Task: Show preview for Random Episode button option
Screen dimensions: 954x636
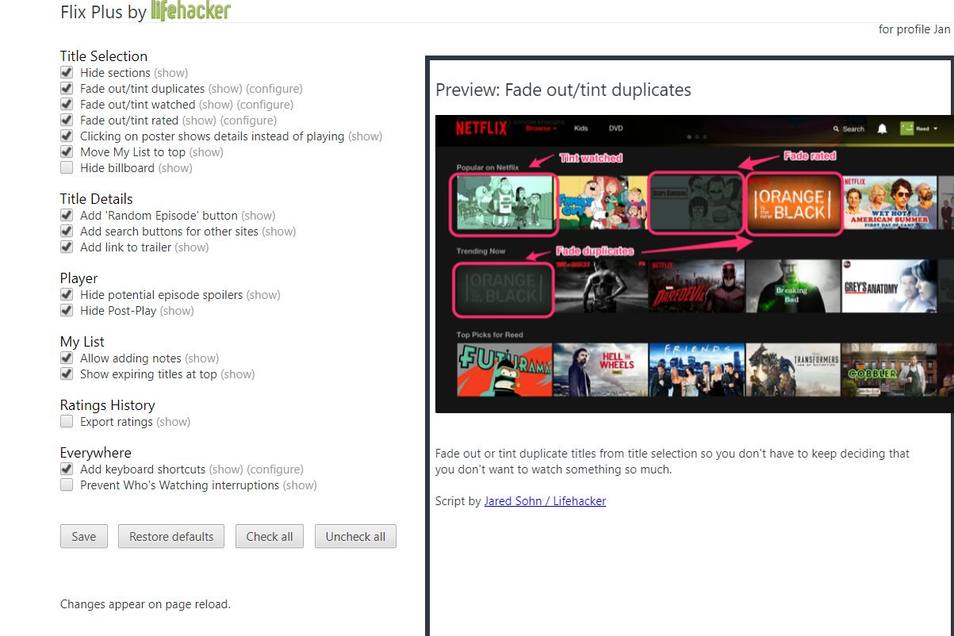Action: click(x=259, y=216)
